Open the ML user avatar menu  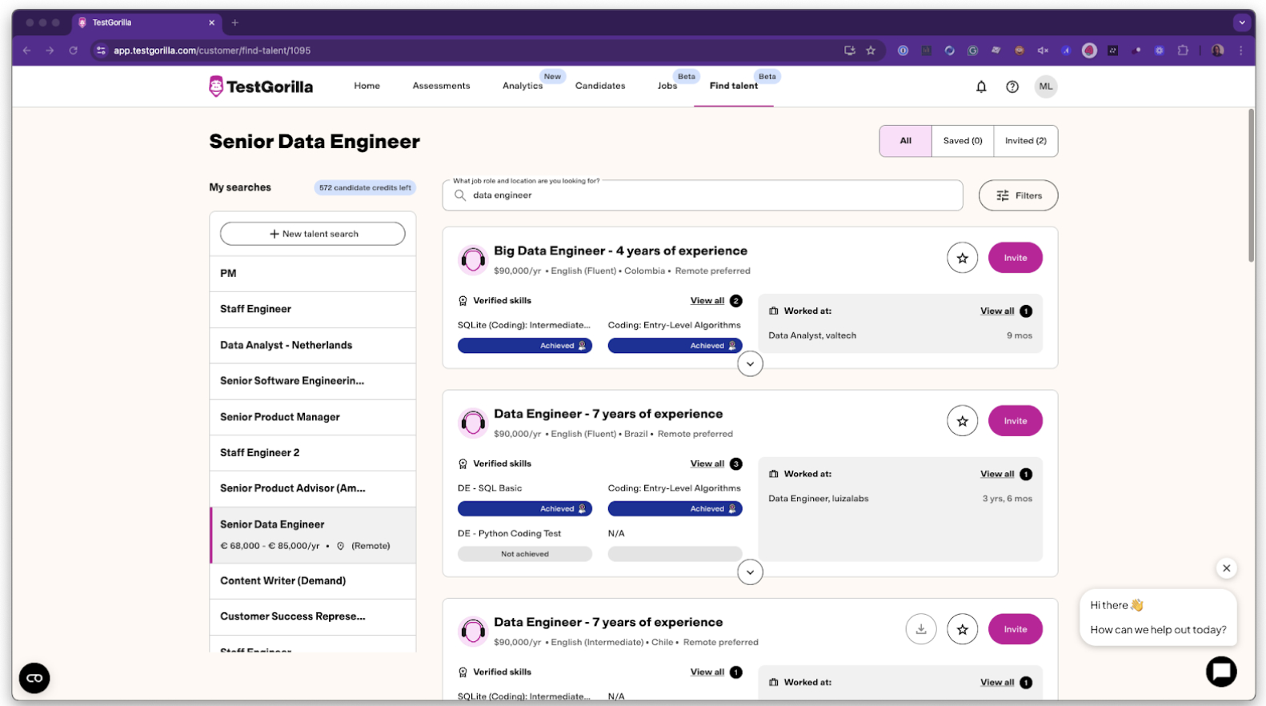(1045, 86)
